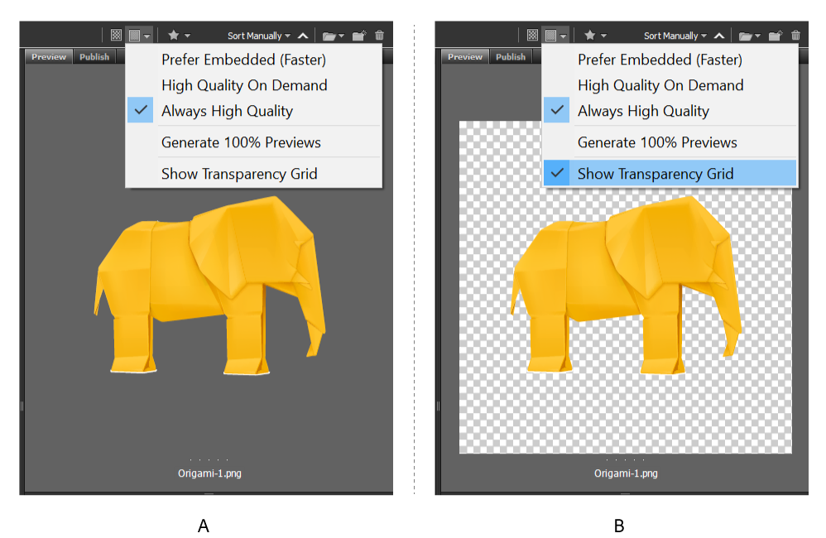Click Origami-1.png filename label in right panel
Image resolution: width=826 pixels, height=538 pixels.
tap(626, 473)
